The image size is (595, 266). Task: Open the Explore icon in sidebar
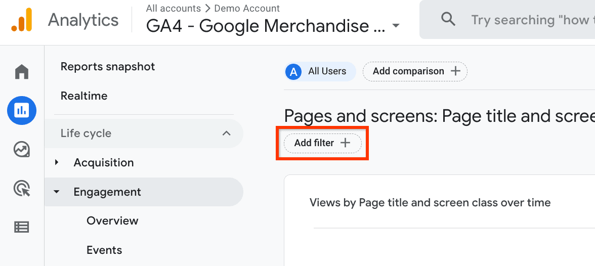22,149
